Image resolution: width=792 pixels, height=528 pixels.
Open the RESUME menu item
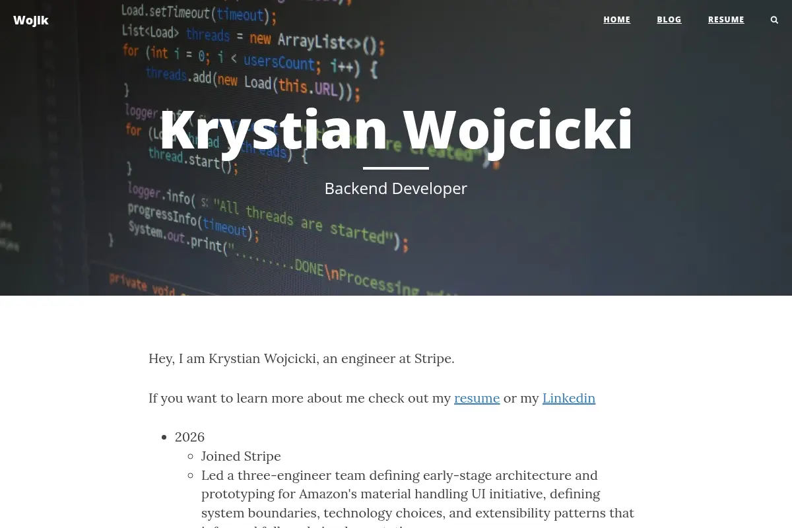(x=726, y=20)
